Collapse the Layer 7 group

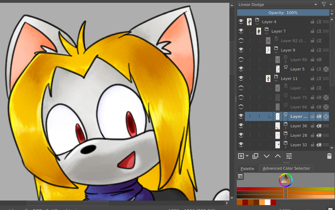[267, 33]
